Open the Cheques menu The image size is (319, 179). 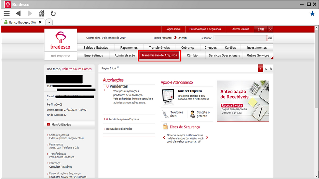211,47
